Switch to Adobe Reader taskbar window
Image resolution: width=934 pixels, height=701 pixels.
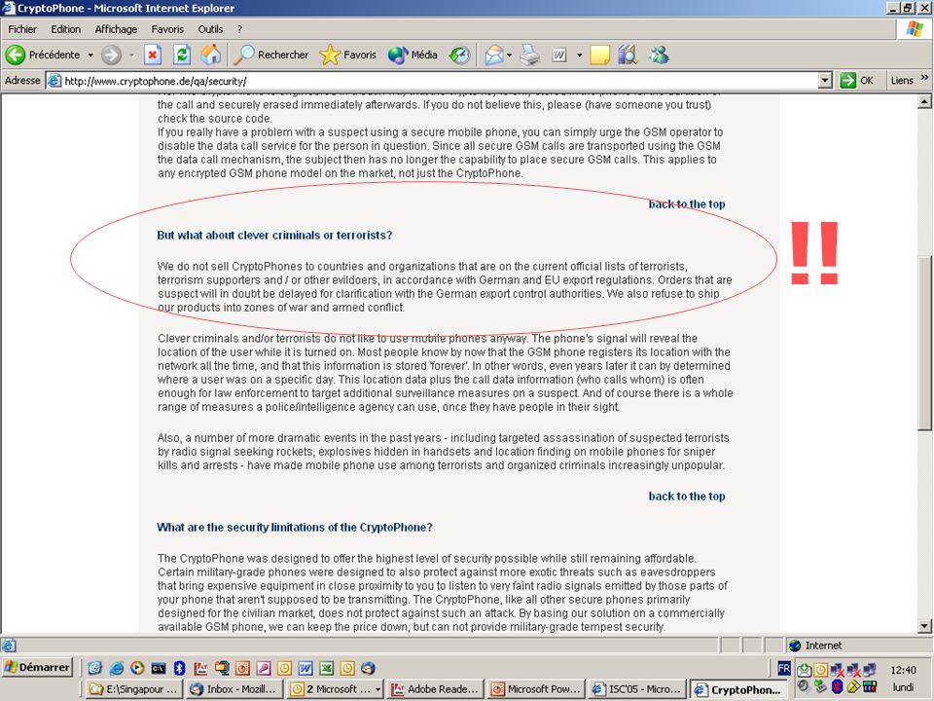point(436,689)
